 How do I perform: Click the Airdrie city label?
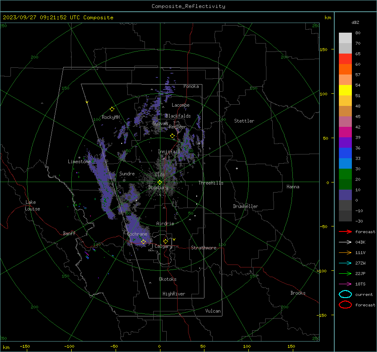pos(165,224)
